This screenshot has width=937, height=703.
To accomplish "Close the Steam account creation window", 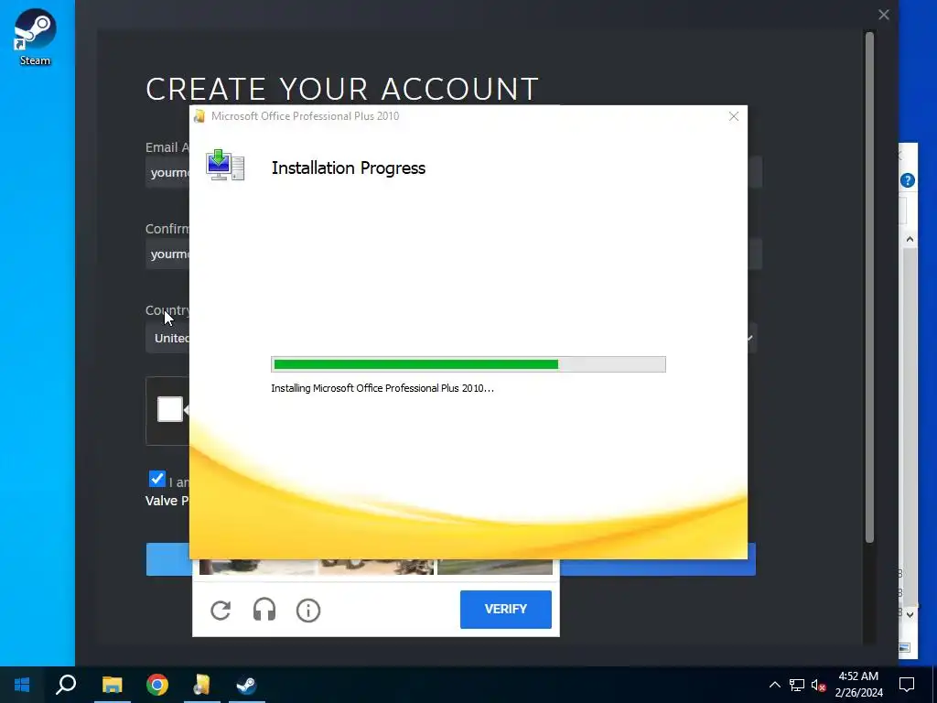I will click(884, 15).
